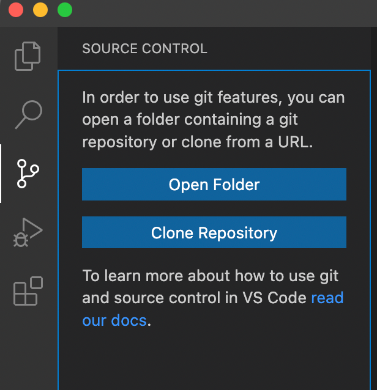Click the SOURCE CONTROL panel title
The height and width of the screenshot is (390, 377).
(144, 48)
